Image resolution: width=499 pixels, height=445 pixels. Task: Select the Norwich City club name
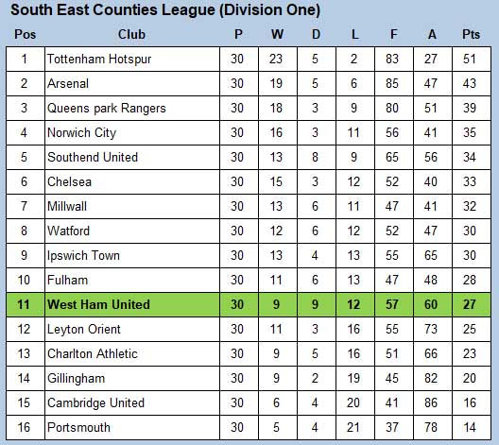(x=81, y=133)
